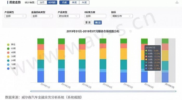182x100 pixels.
Task: Click the 2019年5月 salmon 48期 bar segment
Action: click(x=123, y=46)
